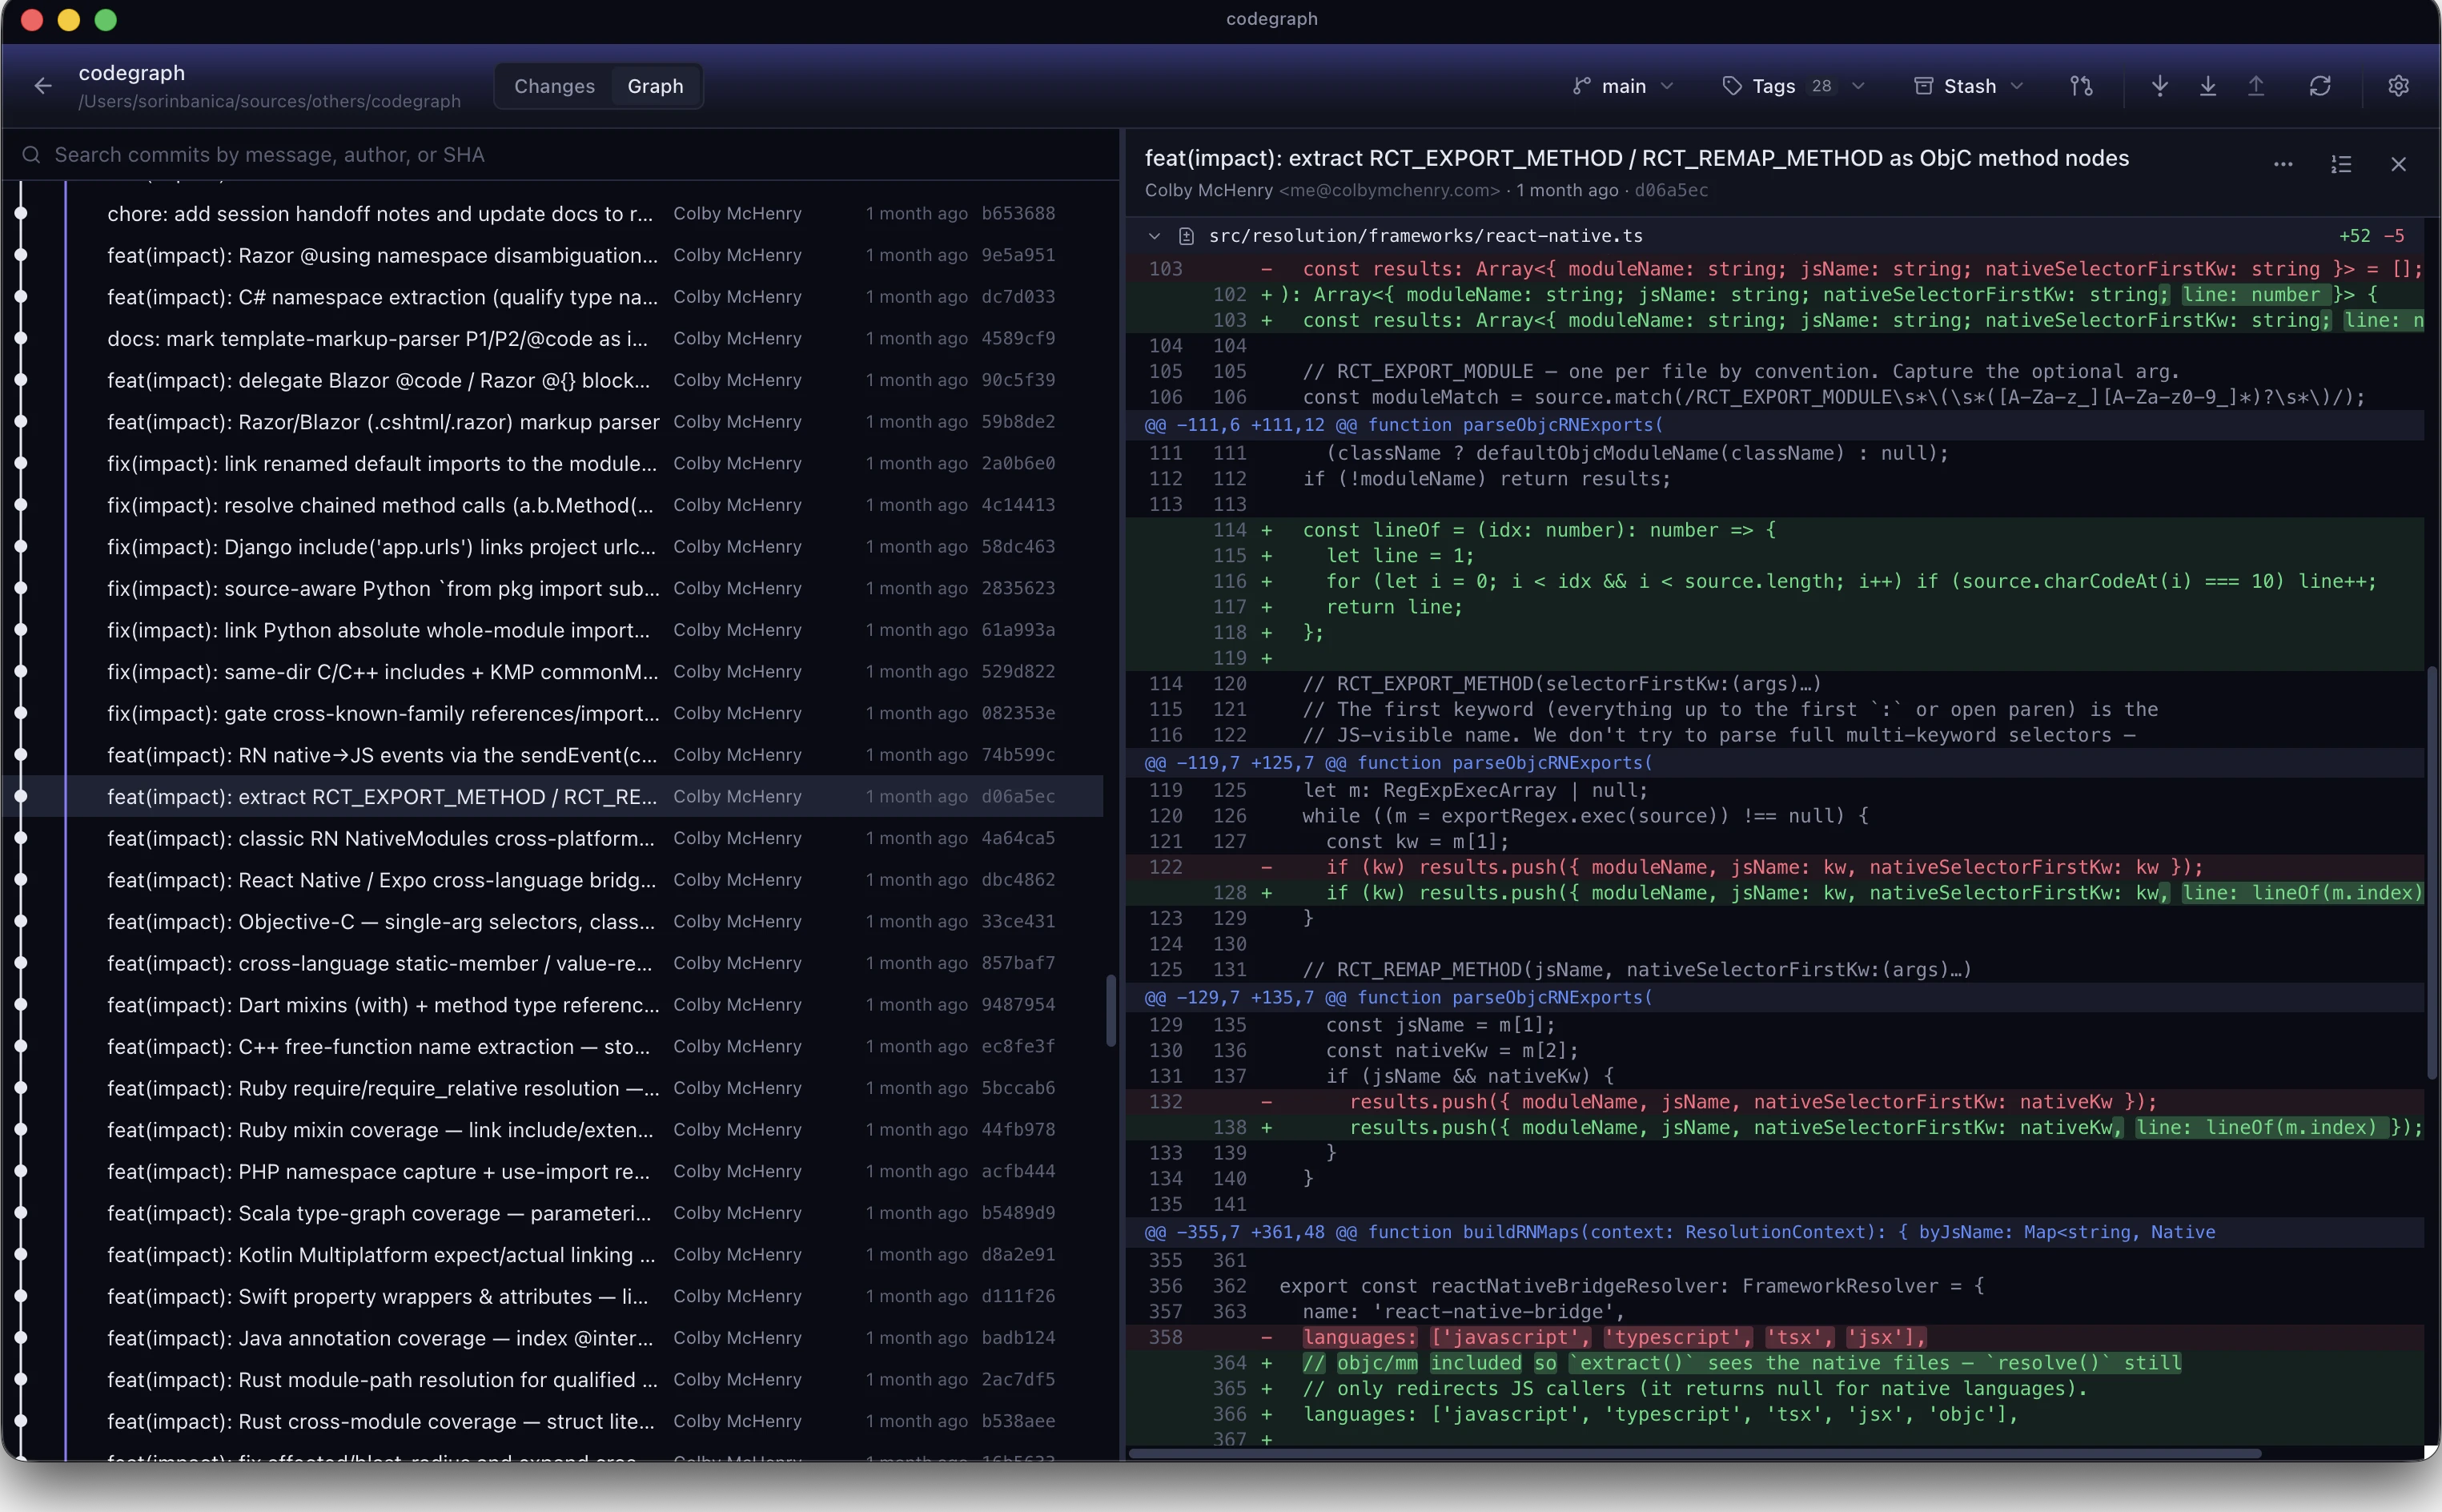
Task: Click the +52 additions count
Action: tap(2354, 236)
